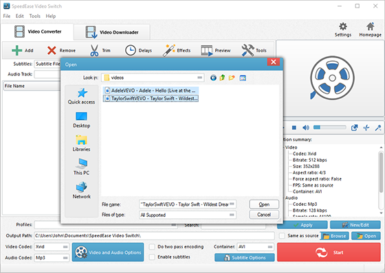Viewport: 385px width, 273px height.
Task: Click the Preview filmstrip button
Action: coord(216,51)
